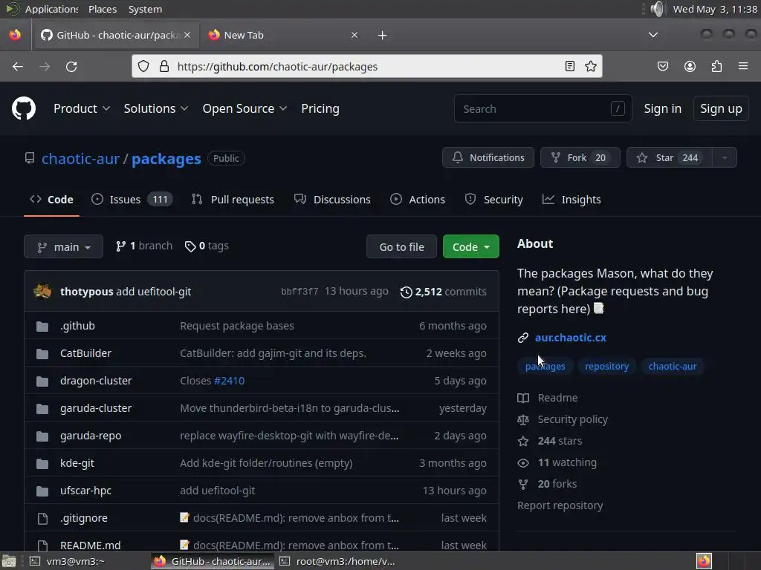Screen dimensions: 761x570
Task: Click the .github folder icon
Action: [x=42, y=327]
